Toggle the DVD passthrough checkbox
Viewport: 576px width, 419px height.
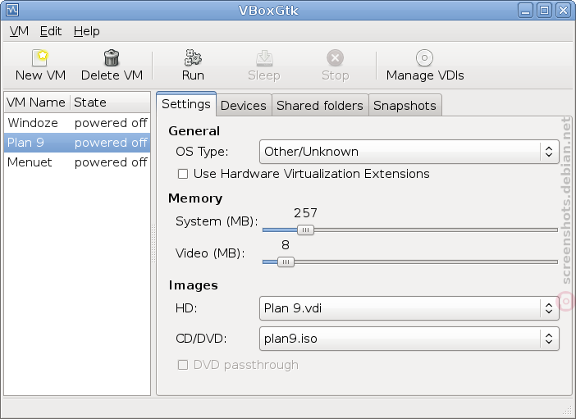click(183, 365)
